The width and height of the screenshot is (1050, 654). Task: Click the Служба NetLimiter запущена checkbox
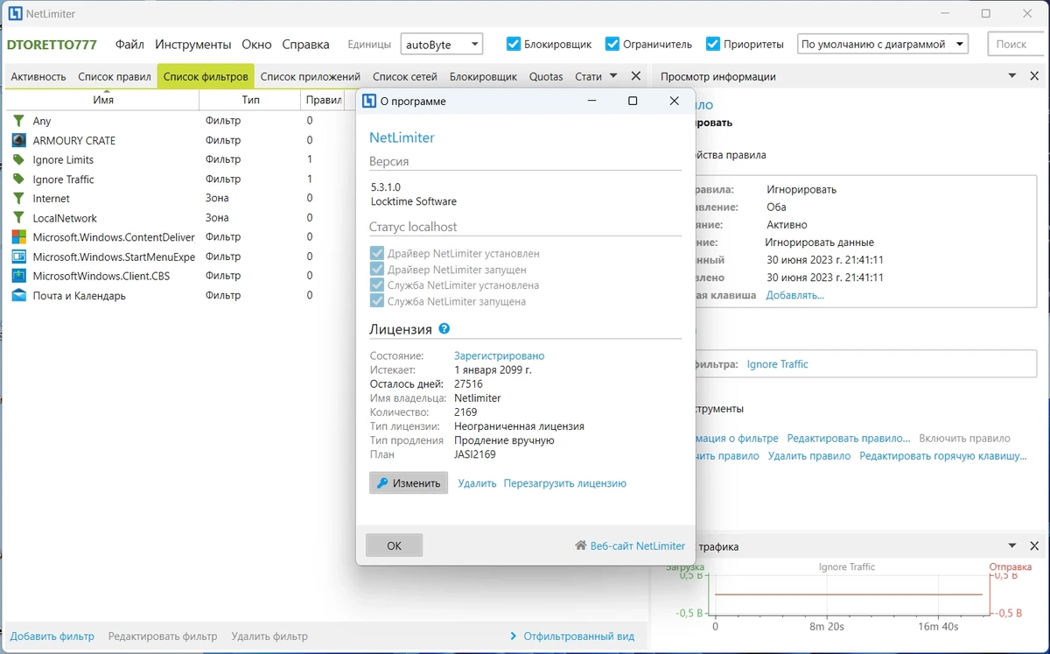pos(377,300)
